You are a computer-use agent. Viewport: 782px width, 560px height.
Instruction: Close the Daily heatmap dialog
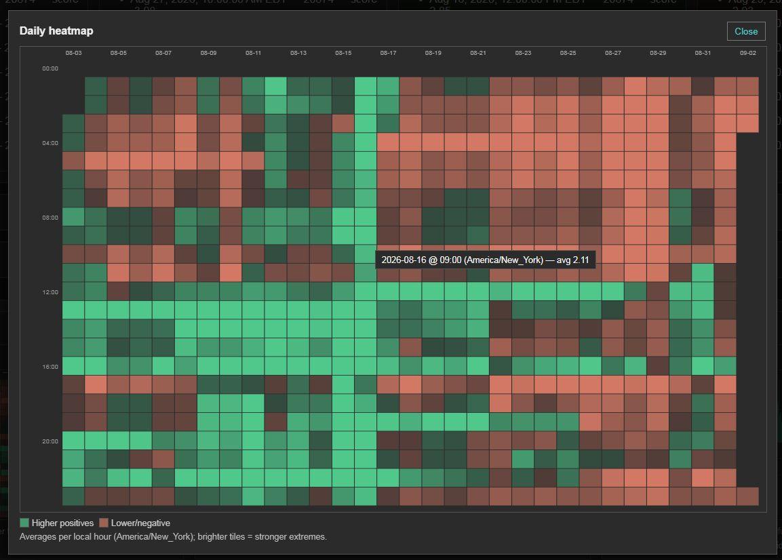point(745,31)
